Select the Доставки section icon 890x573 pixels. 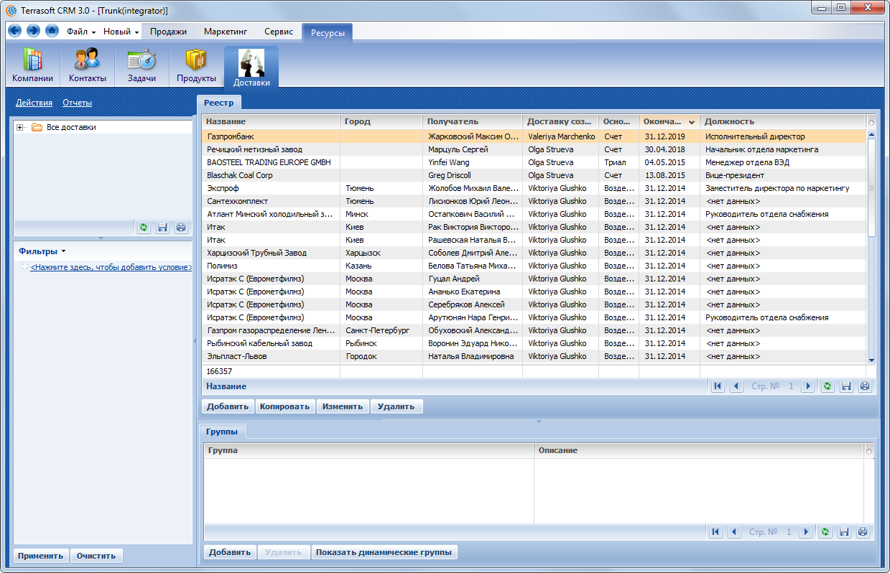click(x=251, y=67)
